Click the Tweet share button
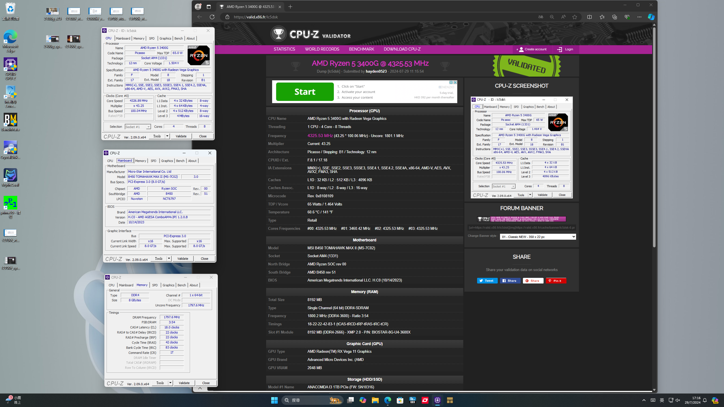This screenshot has height=407, width=724. [x=487, y=281]
